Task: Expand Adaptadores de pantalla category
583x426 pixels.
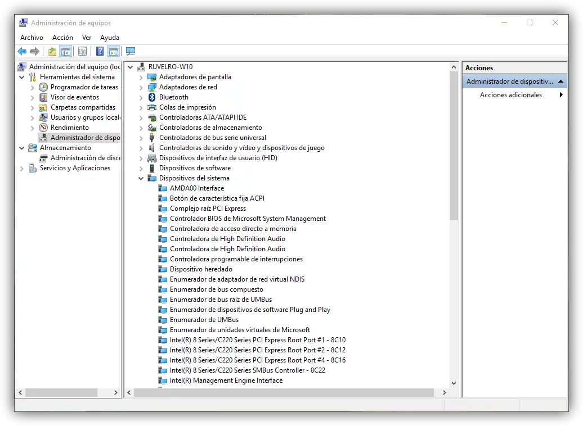Action: (x=141, y=77)
